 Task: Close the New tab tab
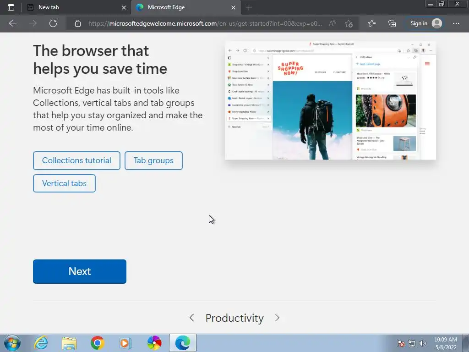pyautogui.click(x=124, y=7)
